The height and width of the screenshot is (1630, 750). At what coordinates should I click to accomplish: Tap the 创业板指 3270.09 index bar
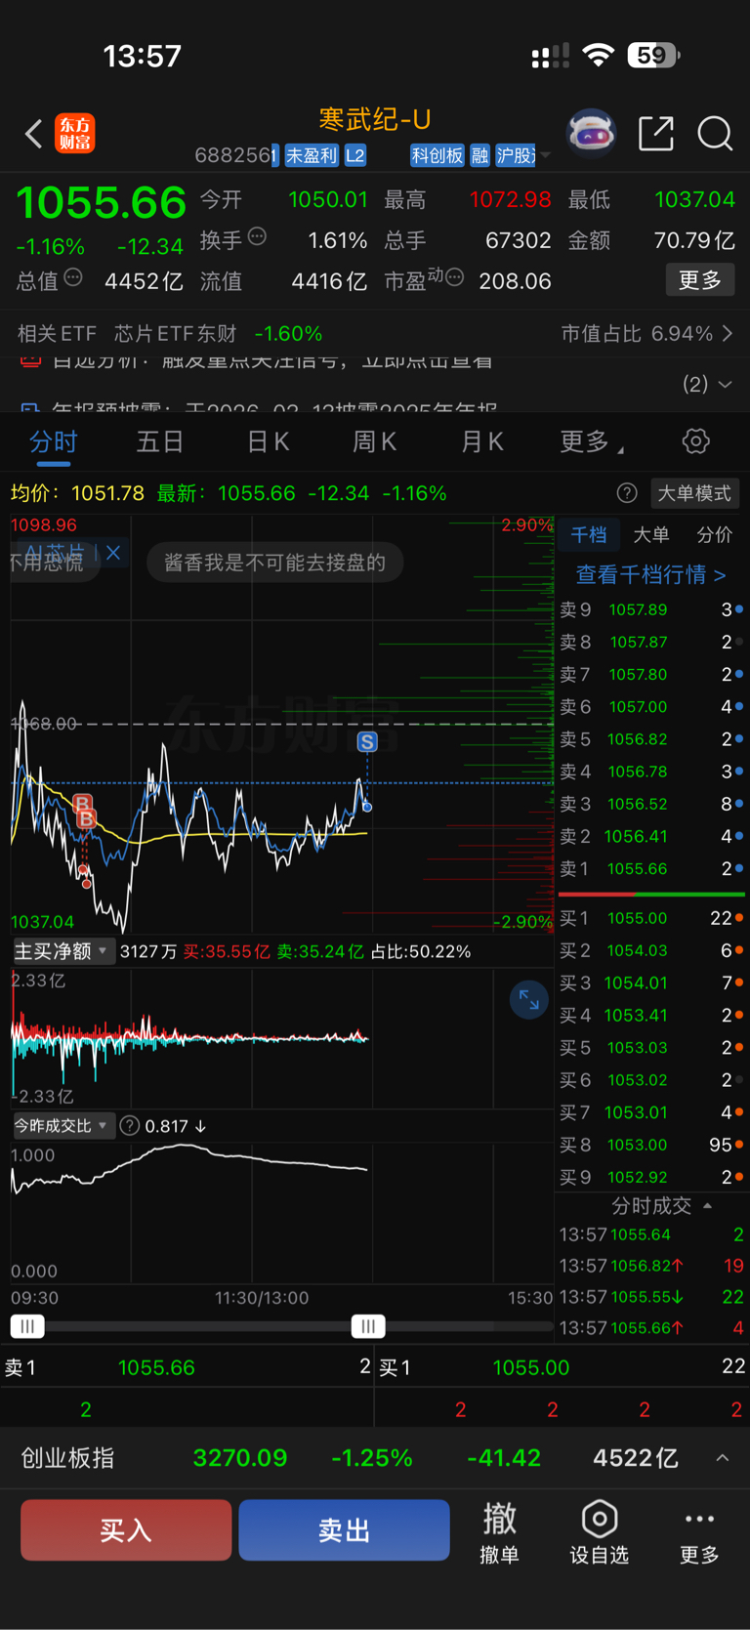(375, 1458)
